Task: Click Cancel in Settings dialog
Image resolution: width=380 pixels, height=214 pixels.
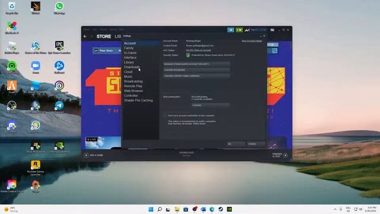Action: point(256,144)
